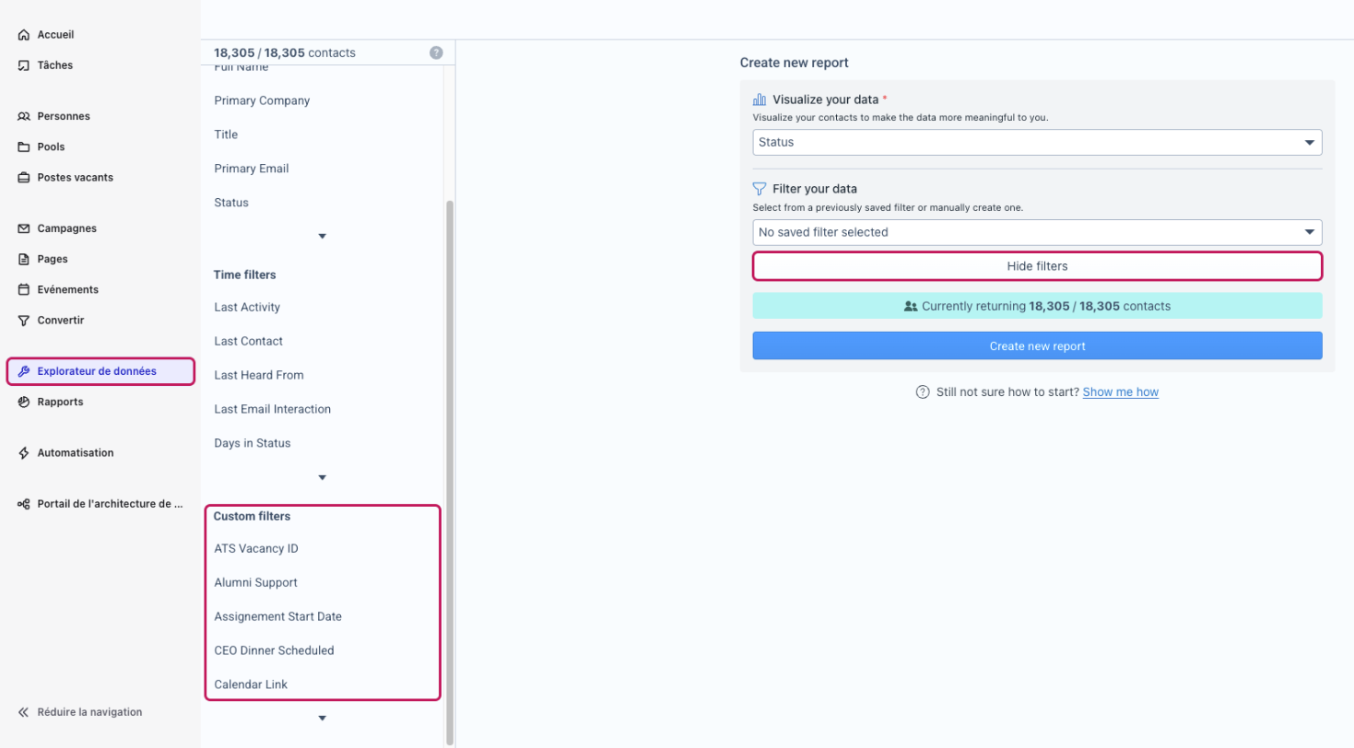
Task: Pick the Status filter in the list
Action: point(231,203)
